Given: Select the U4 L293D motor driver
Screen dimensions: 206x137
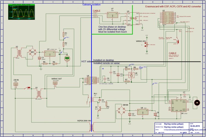Looking at the screenshot, I should click(x=179, y=106).
